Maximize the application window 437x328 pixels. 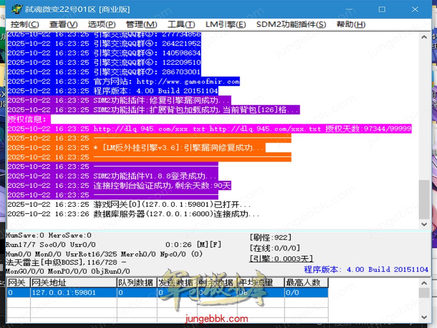click(382, 9)
